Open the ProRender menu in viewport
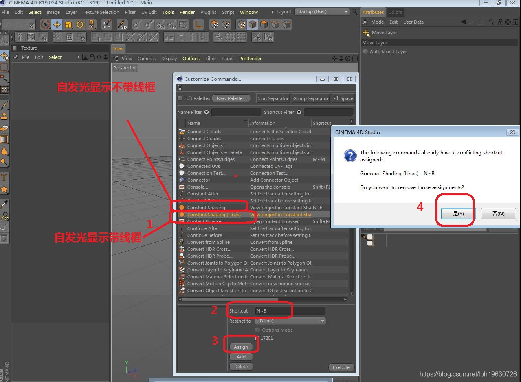 point(250,59)
